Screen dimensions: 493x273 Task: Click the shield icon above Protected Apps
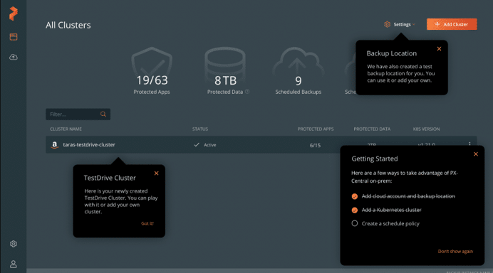(152, 63)
